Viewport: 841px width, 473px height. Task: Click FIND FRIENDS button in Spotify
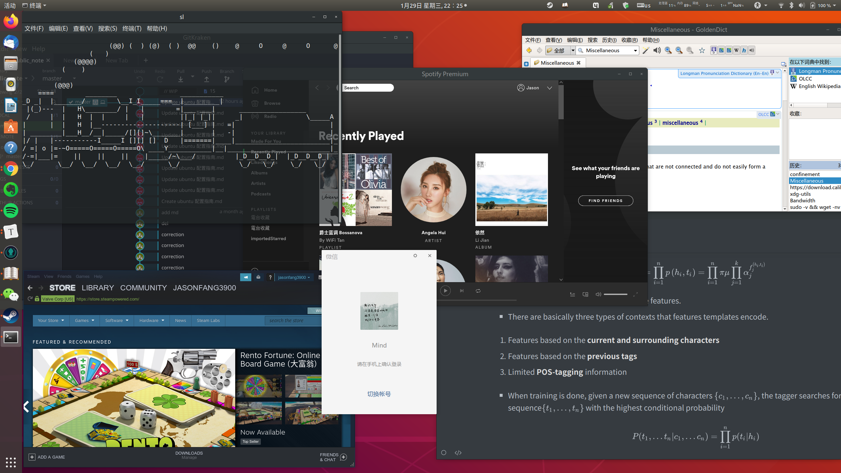(x=605, y=201)
